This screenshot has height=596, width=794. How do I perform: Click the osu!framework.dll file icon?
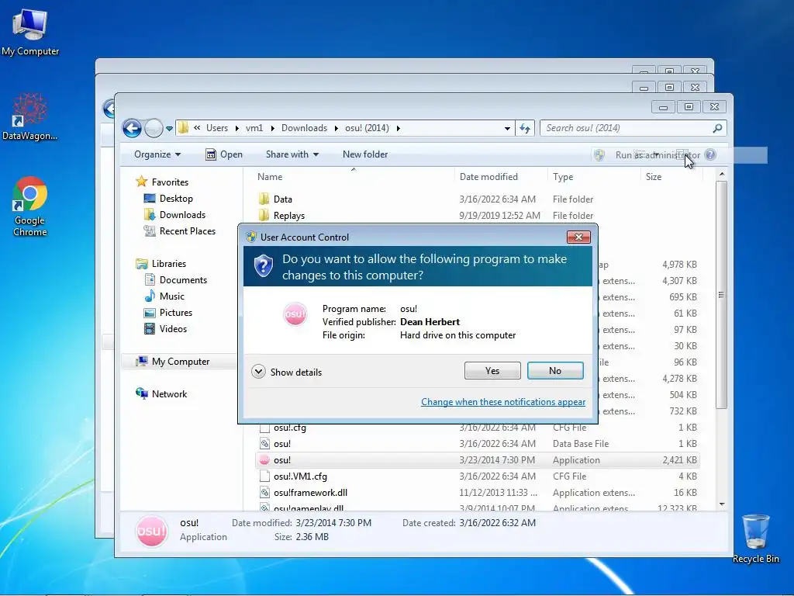pos(264,492)
